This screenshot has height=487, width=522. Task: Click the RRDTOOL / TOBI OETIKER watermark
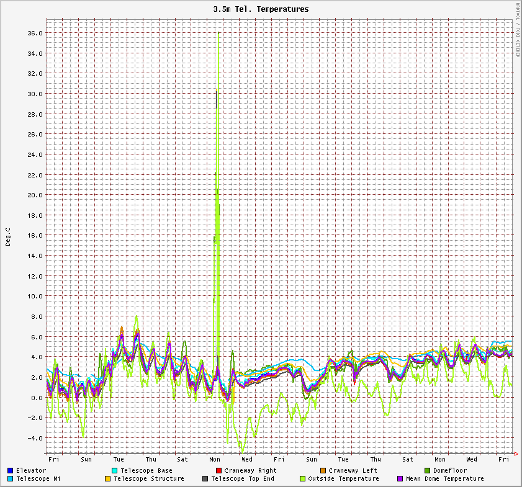point(518,30)
